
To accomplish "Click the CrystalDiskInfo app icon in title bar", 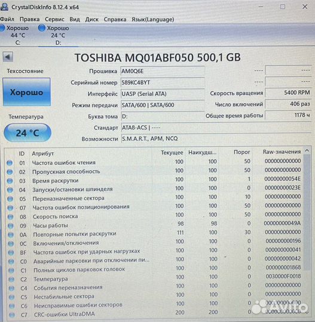I will (x=4, y=7).
